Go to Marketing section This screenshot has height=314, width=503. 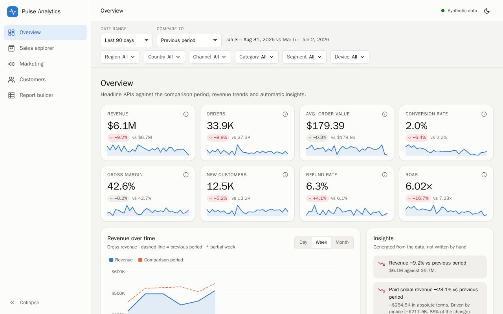point(45,64)
